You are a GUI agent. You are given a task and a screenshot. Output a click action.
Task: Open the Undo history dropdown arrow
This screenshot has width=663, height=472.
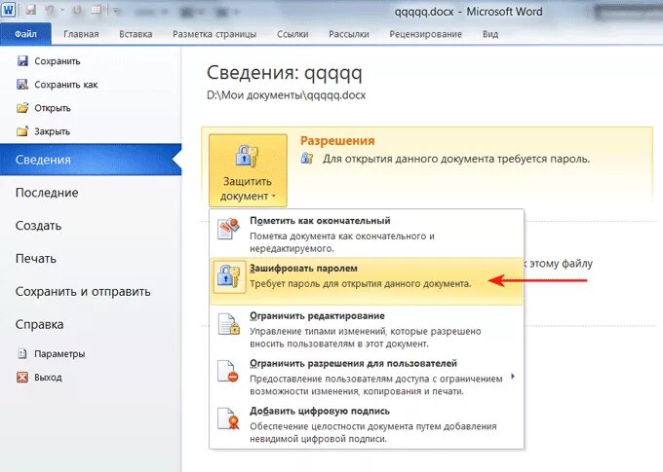point(61,11)
